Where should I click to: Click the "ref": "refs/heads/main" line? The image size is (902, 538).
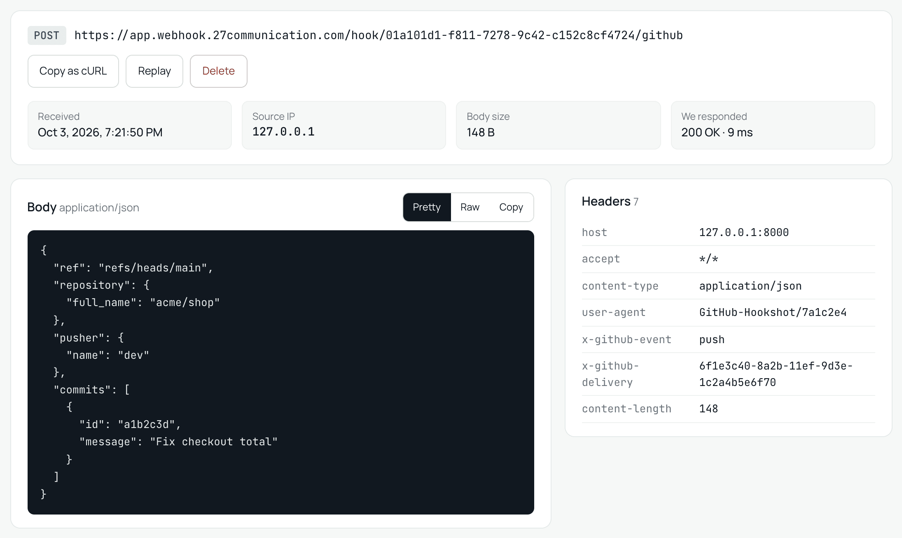133,268
